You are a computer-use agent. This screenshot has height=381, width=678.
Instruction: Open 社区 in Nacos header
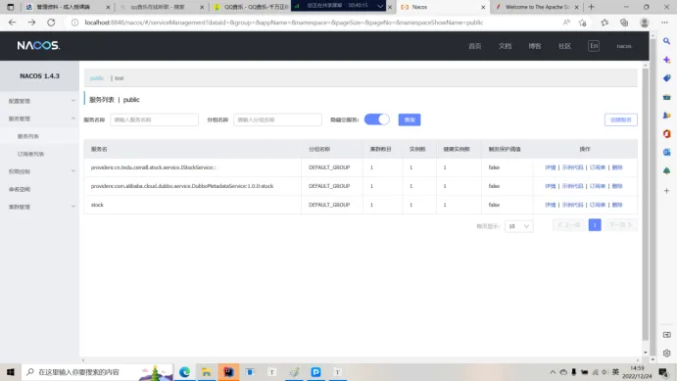click(564, 46)
